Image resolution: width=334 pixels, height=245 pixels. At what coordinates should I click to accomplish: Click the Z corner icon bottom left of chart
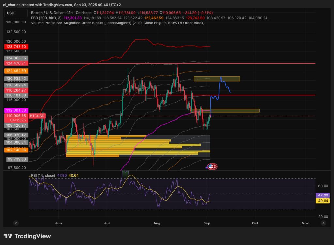(x=15, y=223)
